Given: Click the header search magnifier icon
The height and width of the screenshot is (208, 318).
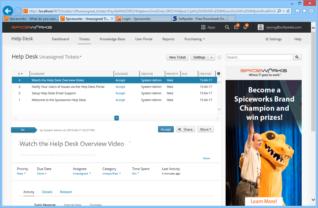Looking at the screenshot, I should [227, 27].
